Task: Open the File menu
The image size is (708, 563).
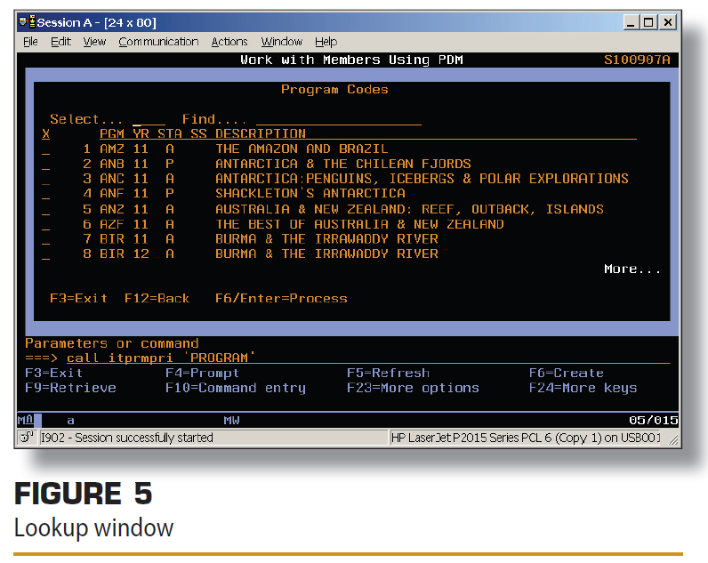Action: click(30, 42)
